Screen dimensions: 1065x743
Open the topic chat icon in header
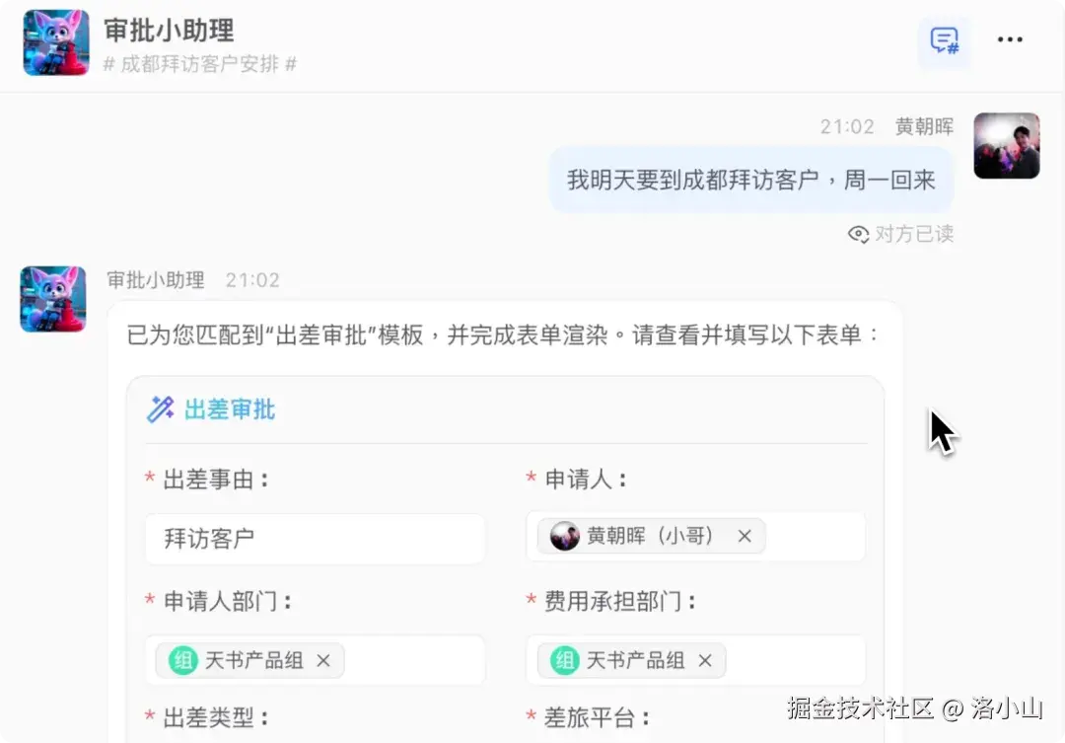(944, 40)
